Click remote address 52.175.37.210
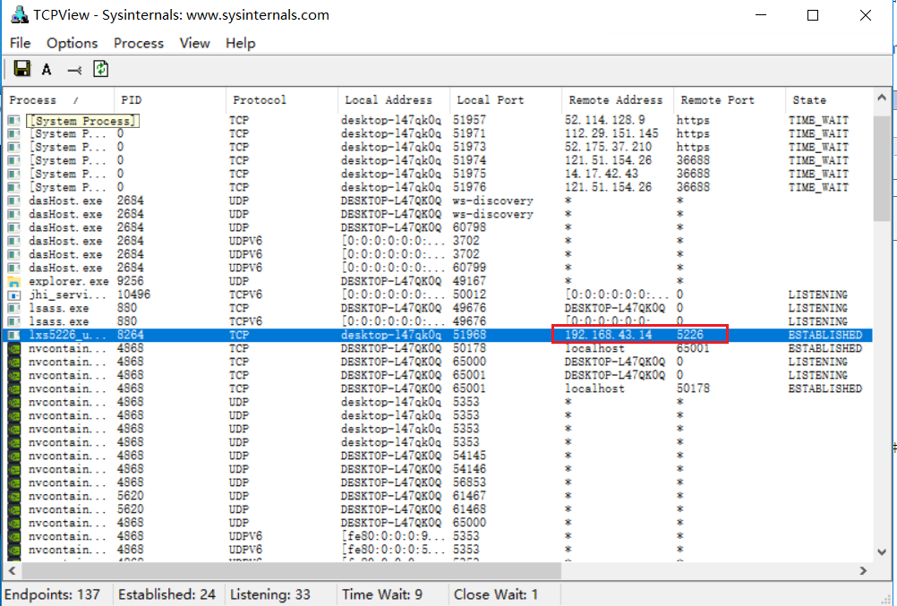 pyautogui.click(x=608, y=147)
